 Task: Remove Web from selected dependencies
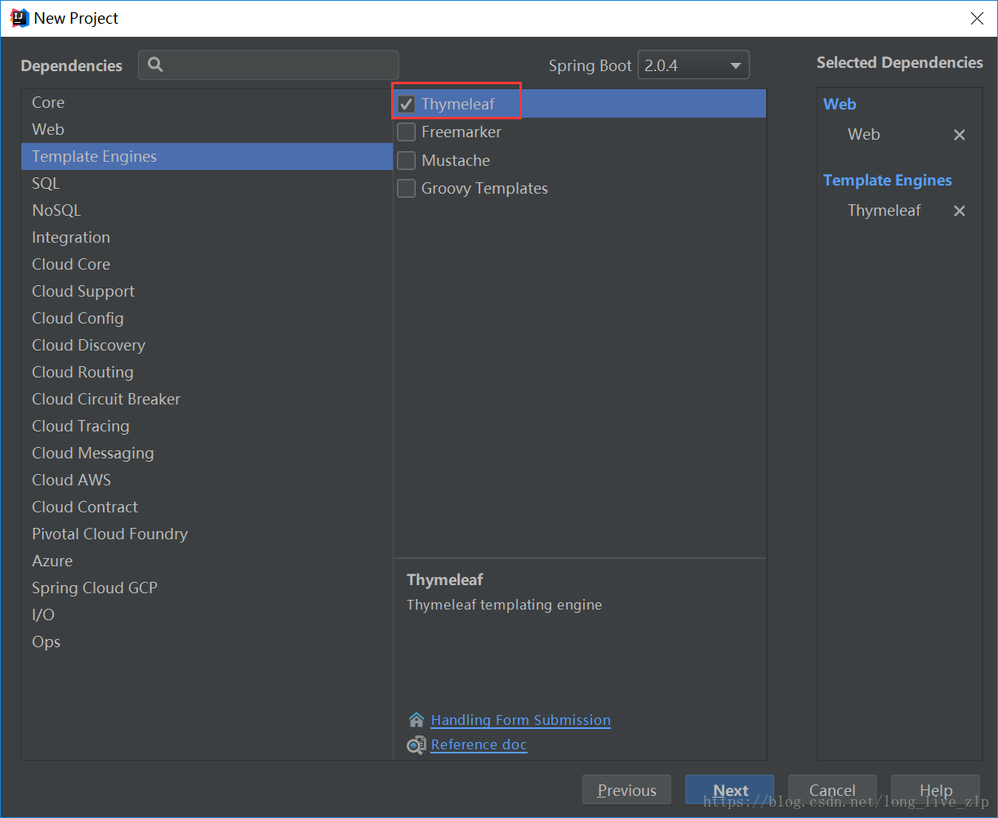pos(960,135)
